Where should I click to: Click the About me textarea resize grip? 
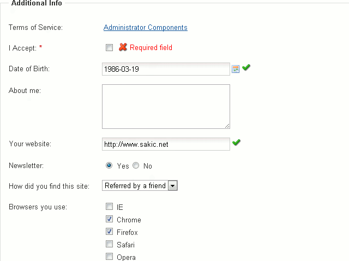227,126
